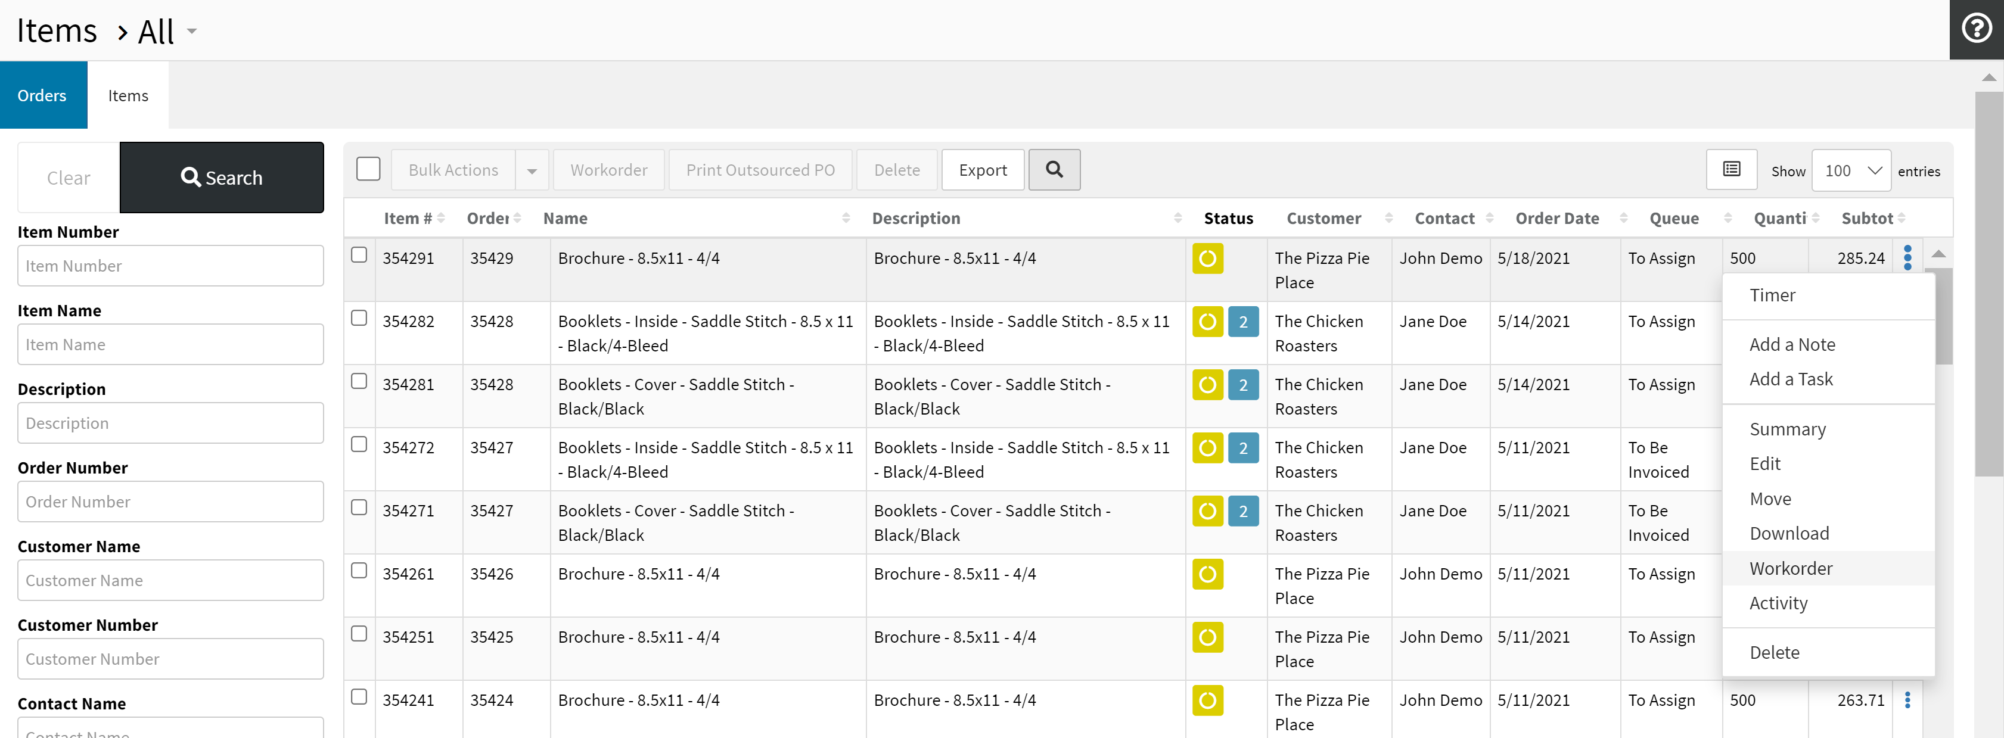Viewport: 2004px width, 738px height.
Task: Choose Workorder from the context menu
Action: 1790,568
